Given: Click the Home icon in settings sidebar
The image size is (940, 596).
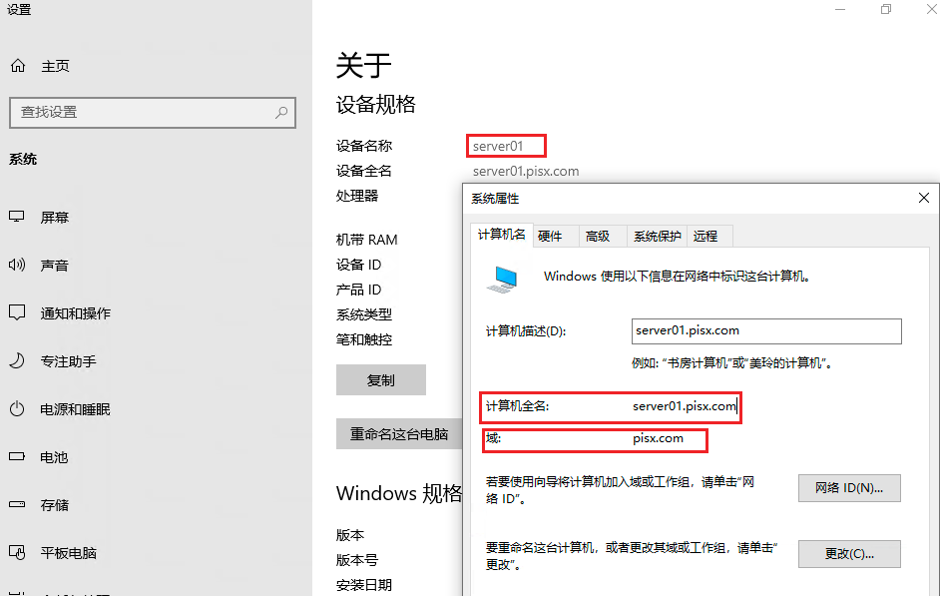Looking at the screenshot, I should (x=18, y=66).
